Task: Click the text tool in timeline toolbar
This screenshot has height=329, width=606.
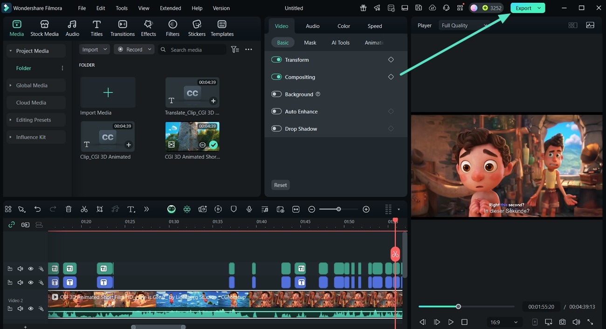Action: pyautogui.click(x=131, y=209)
